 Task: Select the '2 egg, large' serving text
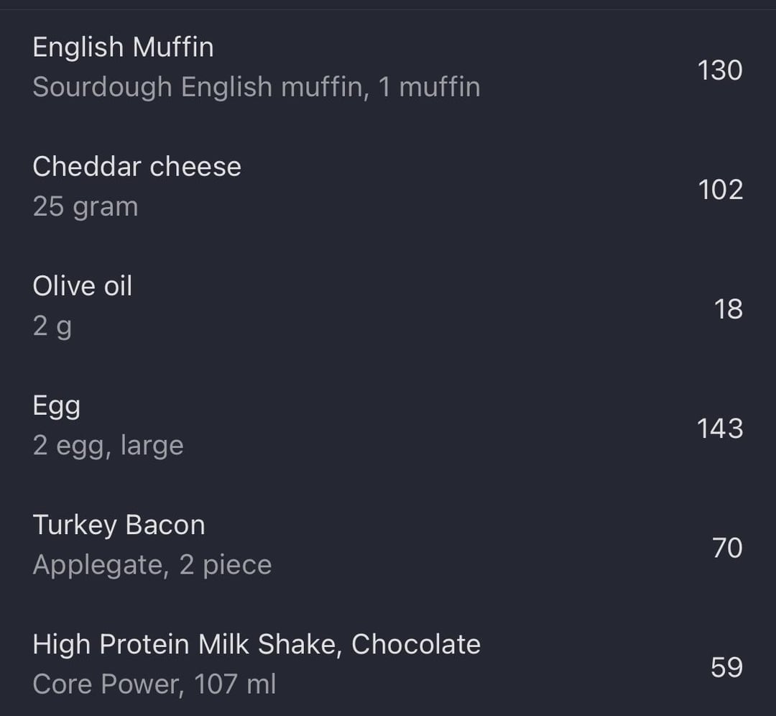point(108,446)
